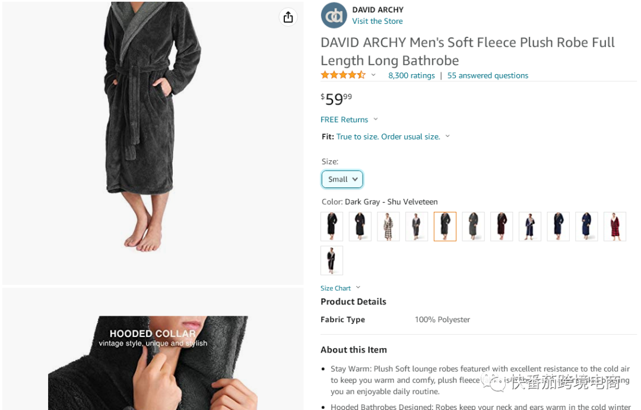Click the share icon on product image
The height and width of the screenshot is (410, 641).
tap(288, 17)
